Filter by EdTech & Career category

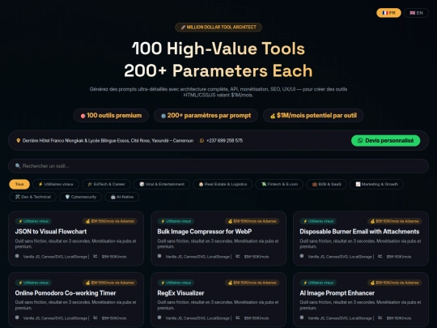[106, 184]
